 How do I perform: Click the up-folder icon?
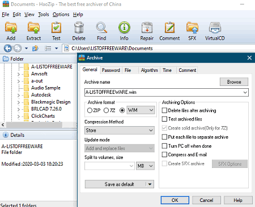[x=35, y=49]
